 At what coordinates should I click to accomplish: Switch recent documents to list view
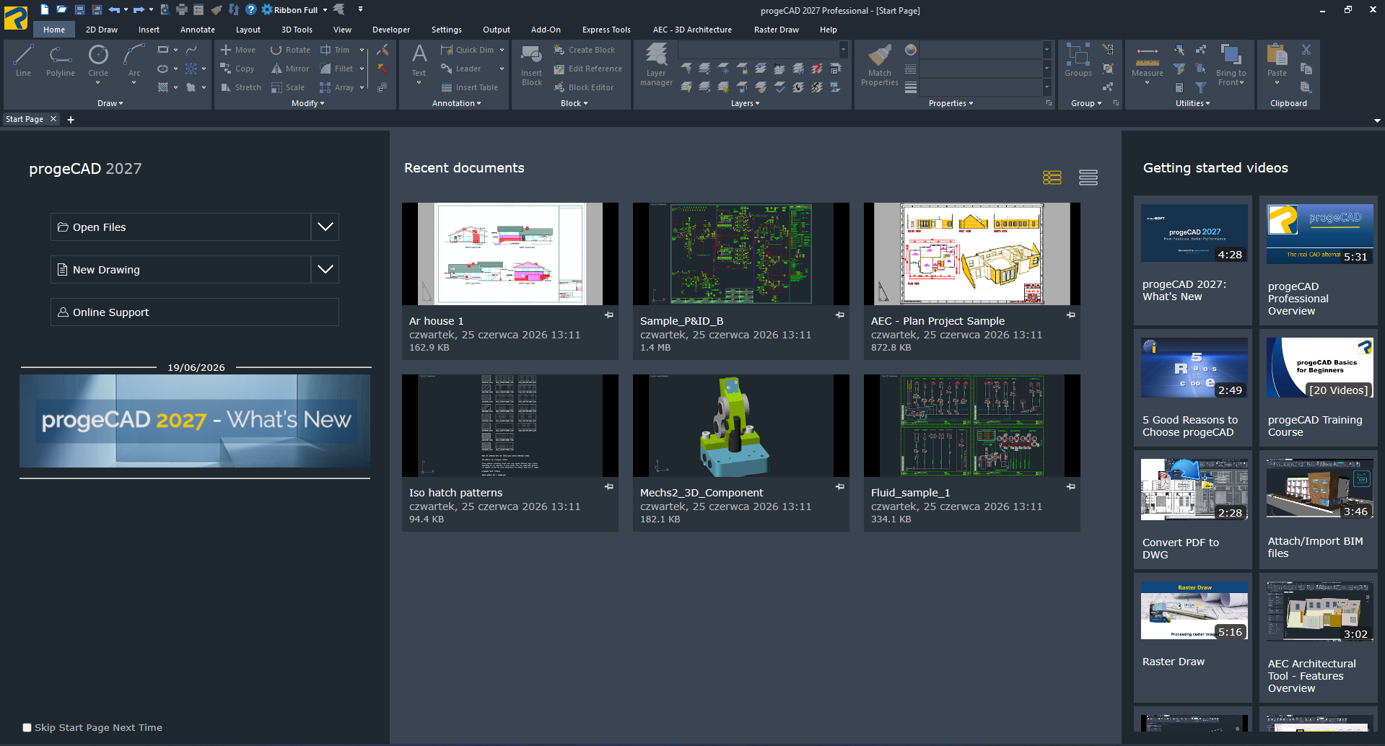click(x=1088, y=177)
